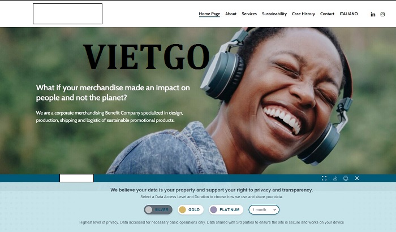This screenshot has height=232, width=396.
Task: Click the logo box in header
Action: coord(67,14)
